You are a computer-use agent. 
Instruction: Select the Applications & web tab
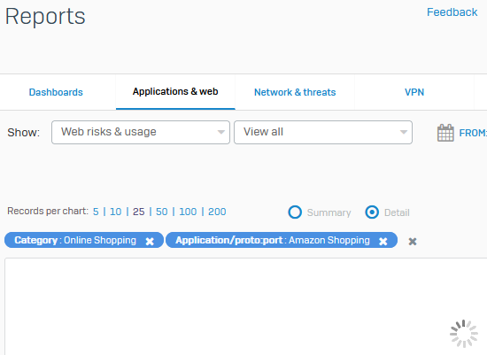[175, 91]
